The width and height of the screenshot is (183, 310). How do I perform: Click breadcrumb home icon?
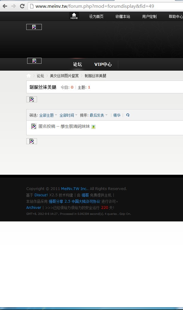click(x=29, y=76)
